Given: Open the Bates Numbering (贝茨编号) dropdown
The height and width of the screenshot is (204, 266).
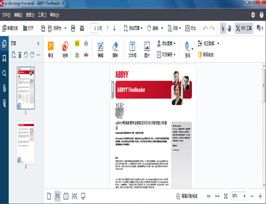Looking at the screenshot, I should click(166, 54).
